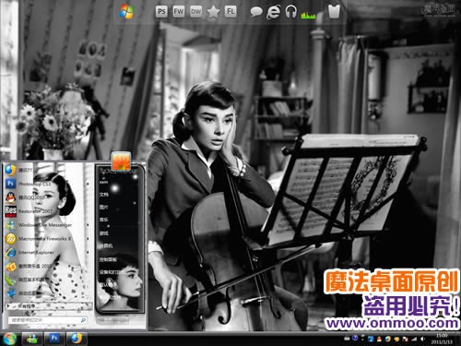Click the green equalizer icon in dock
The image size is (461, 346).
tap(308, 15)
